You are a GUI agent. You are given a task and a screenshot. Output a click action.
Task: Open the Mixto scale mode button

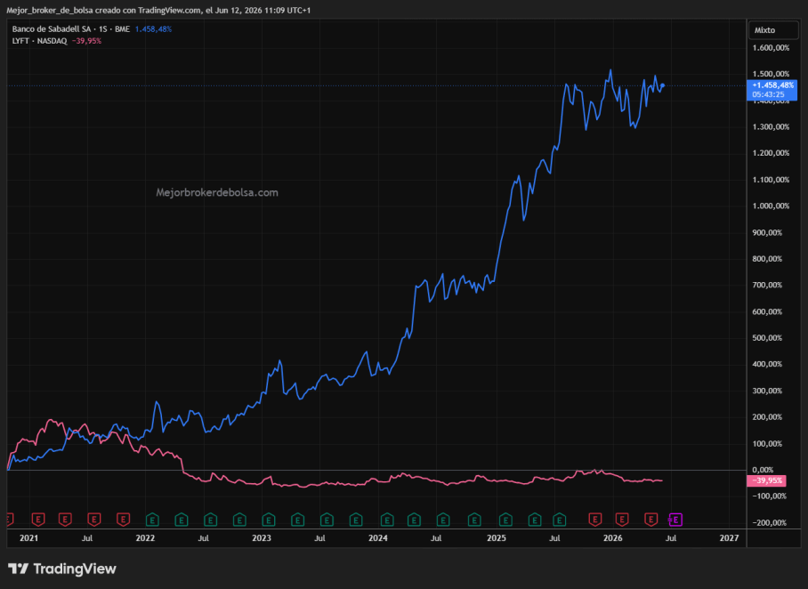[x=773, y=30]
